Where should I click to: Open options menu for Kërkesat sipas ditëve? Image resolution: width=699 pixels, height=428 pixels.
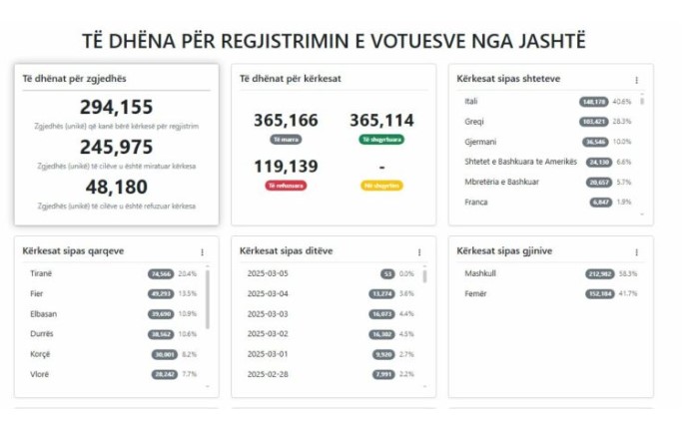(x=419, y=252)
